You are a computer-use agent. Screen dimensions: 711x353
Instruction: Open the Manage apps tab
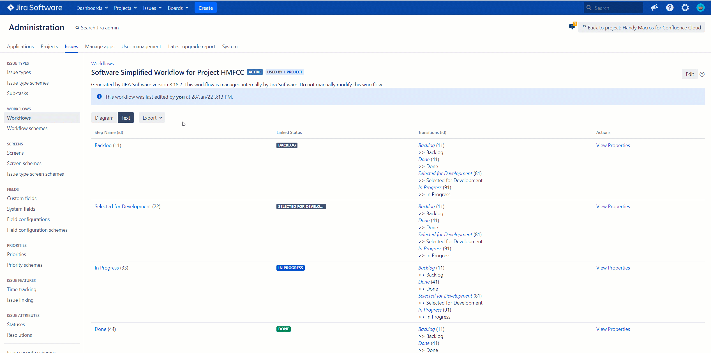click(x=100, y=47)
